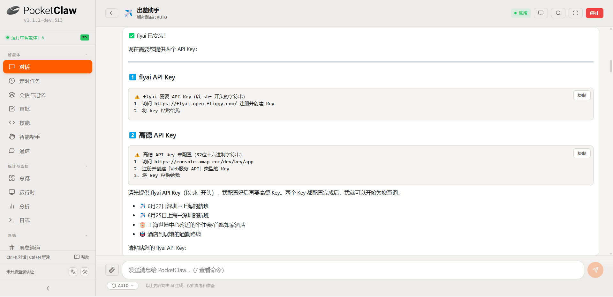This screenshot has width=613, height=297.
Task: Open the 对话 chat section
Action: (48, 67)
